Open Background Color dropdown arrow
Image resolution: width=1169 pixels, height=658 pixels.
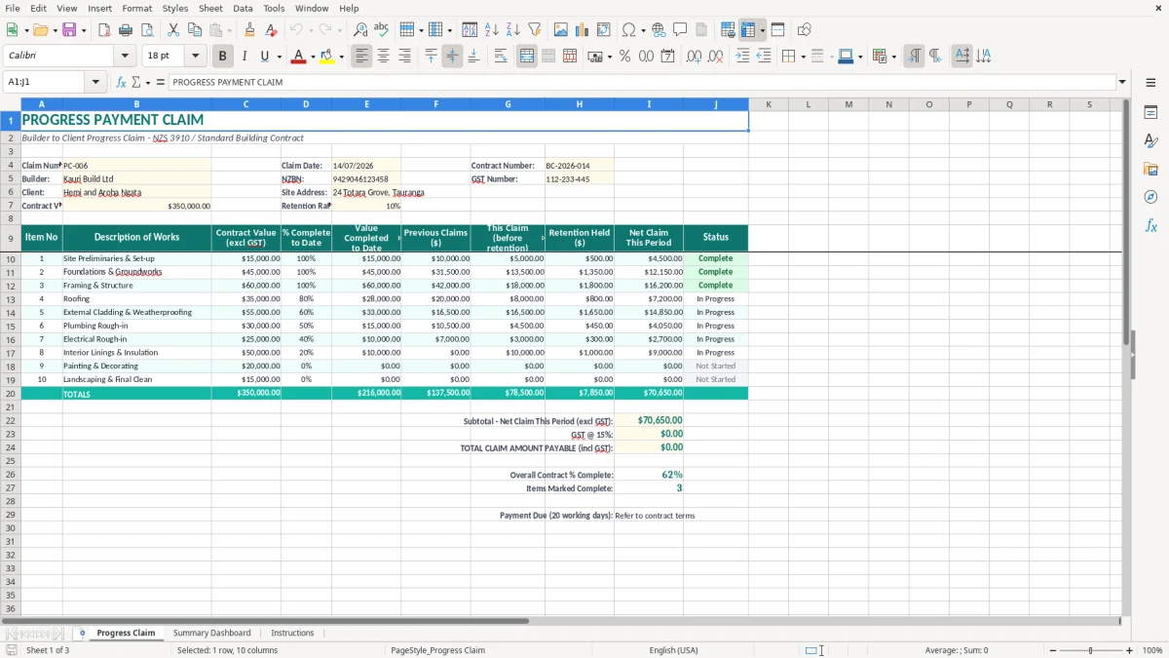pyautogui.click(x=341, y=57)
